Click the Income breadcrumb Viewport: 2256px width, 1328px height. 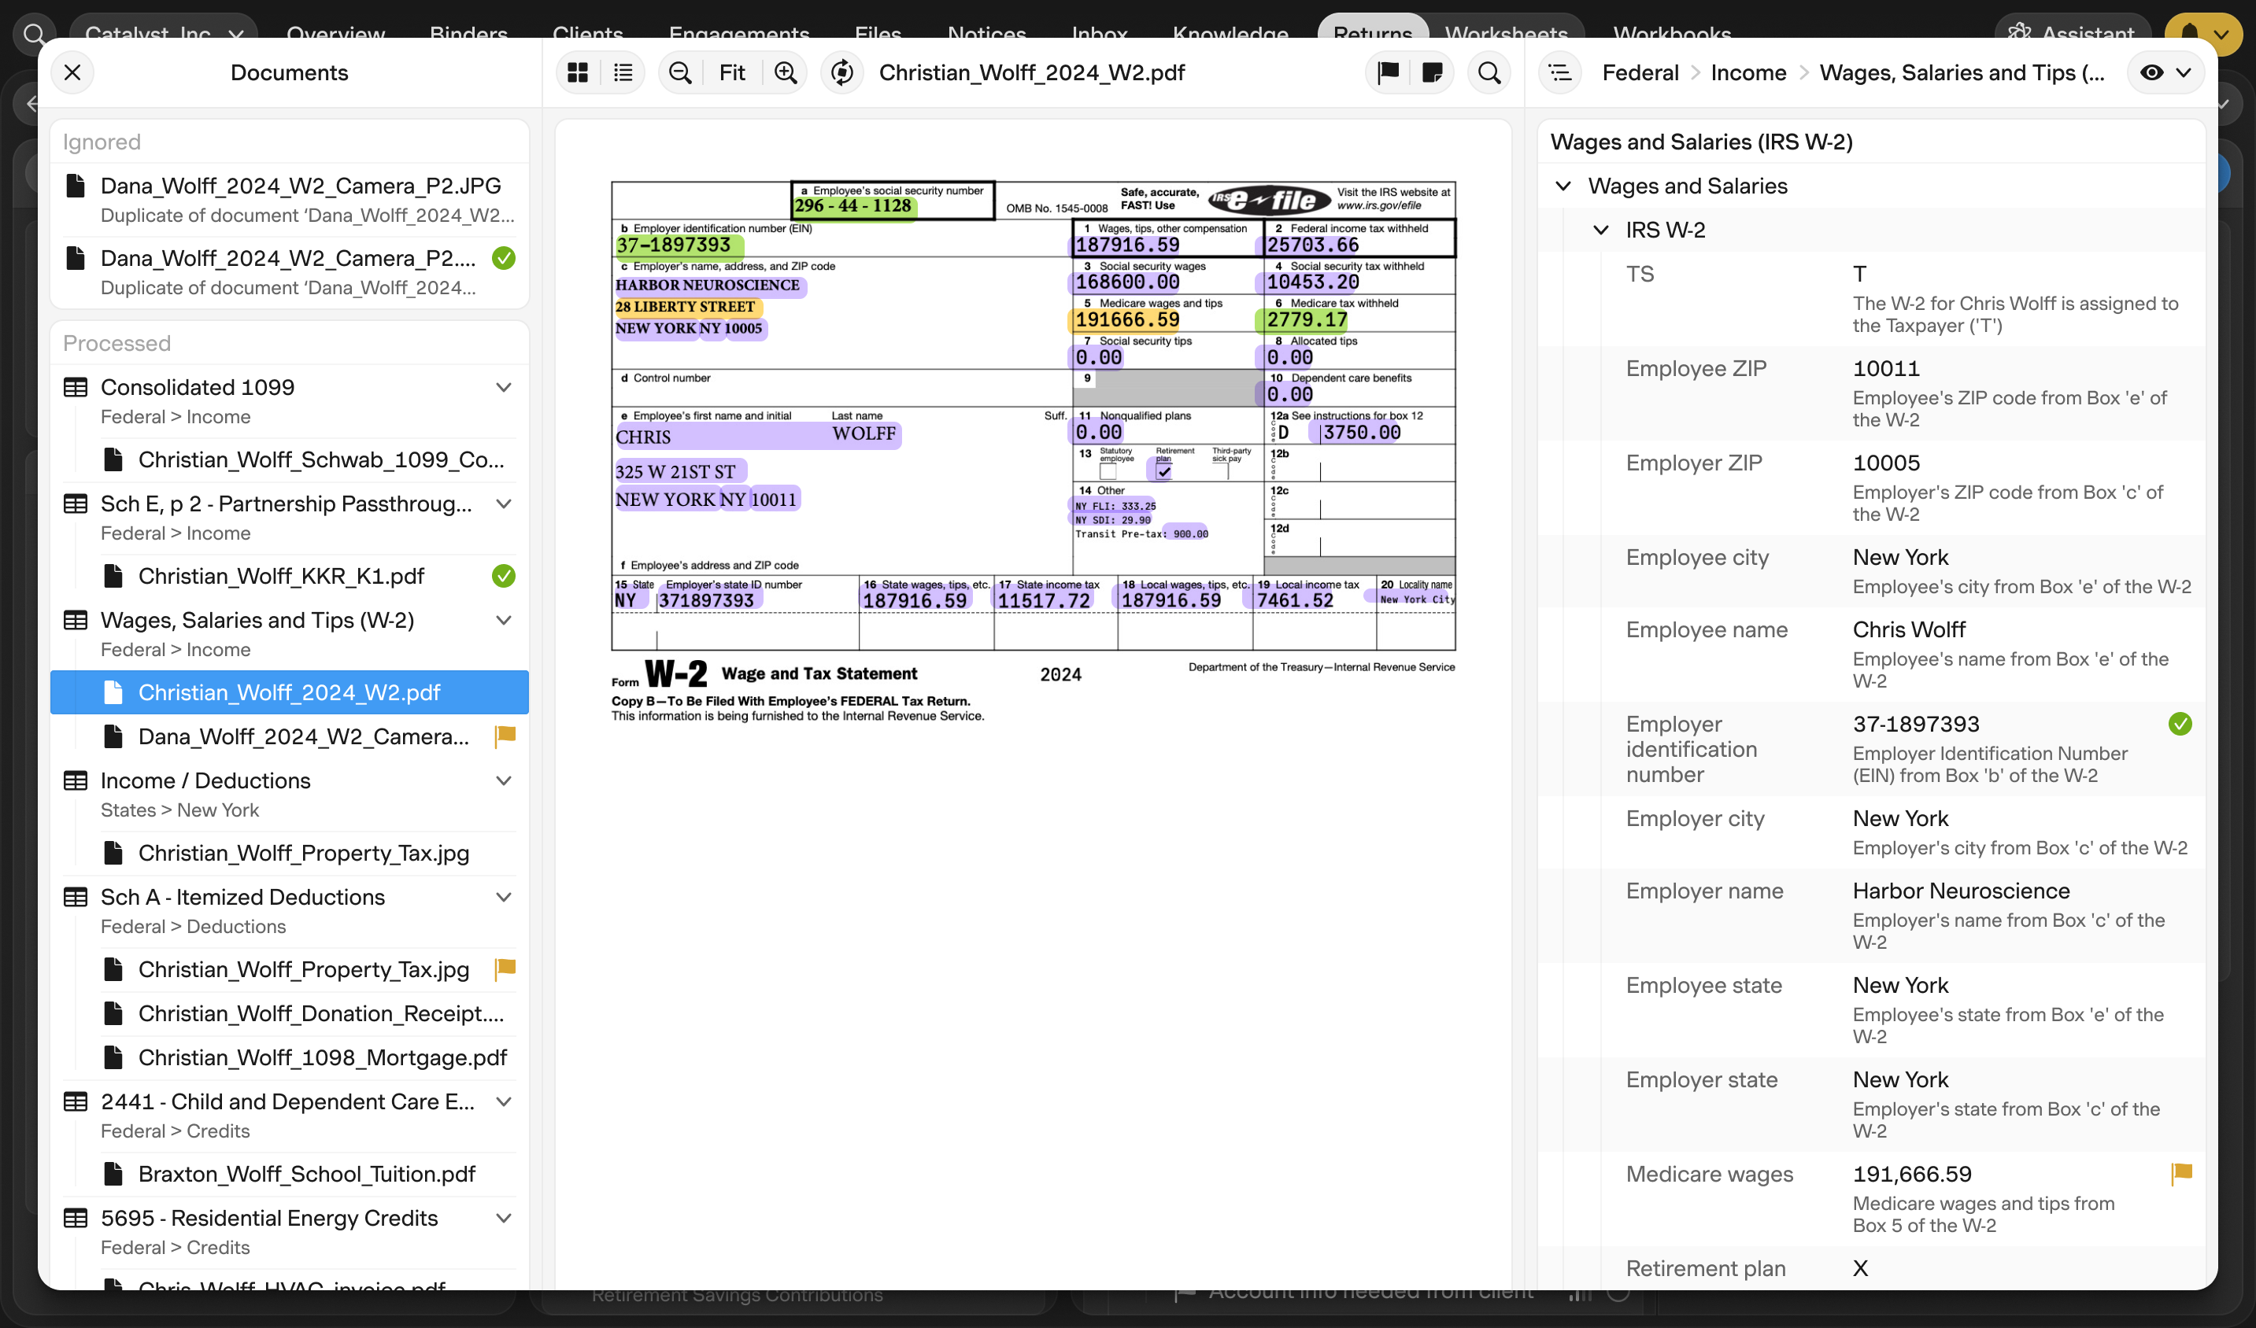[1747, 72]
